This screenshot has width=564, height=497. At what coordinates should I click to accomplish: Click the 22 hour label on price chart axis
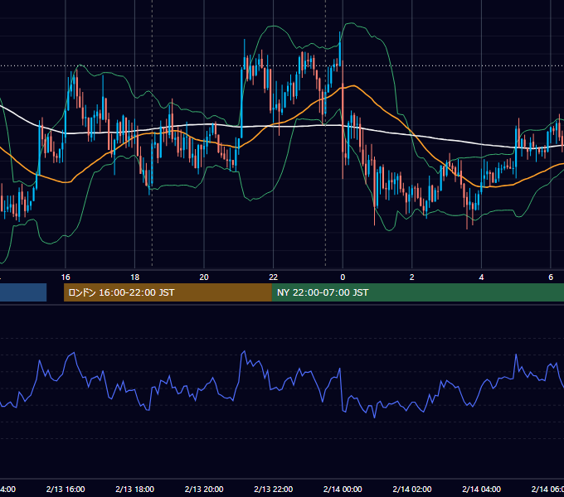(x=274, y=277)
